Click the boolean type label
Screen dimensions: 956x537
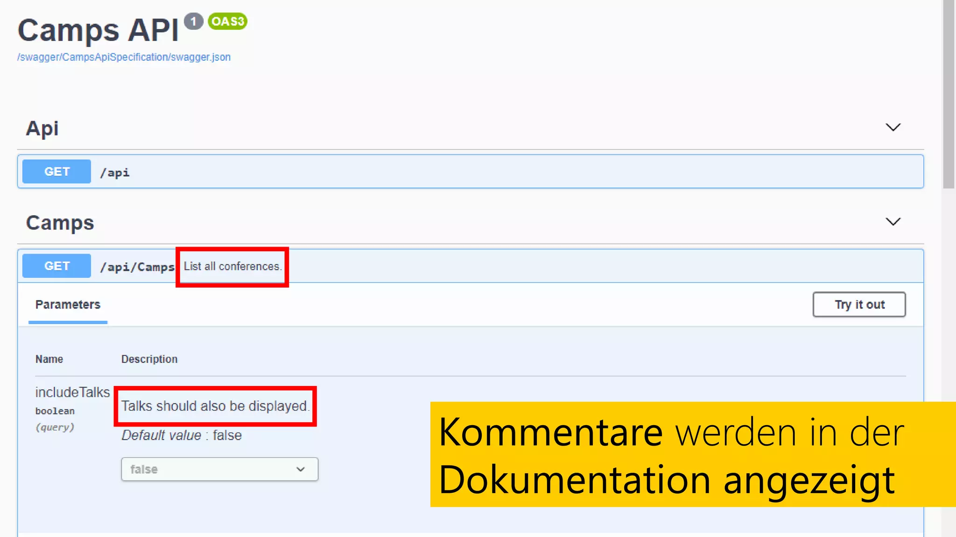(55, 411)
